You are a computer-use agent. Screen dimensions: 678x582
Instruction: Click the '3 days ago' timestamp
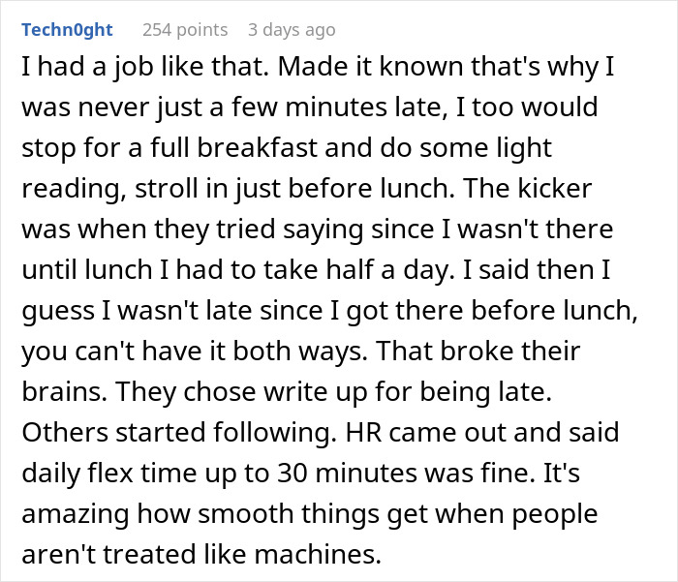[292, 30]
